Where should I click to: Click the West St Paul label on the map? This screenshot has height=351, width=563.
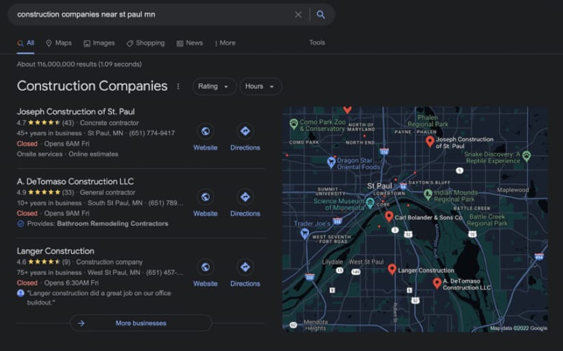tap(366, 262)
